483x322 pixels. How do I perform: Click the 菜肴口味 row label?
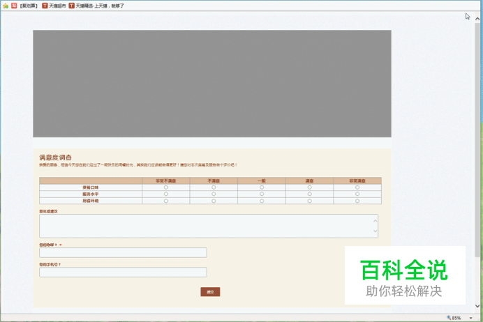point(91,187)
